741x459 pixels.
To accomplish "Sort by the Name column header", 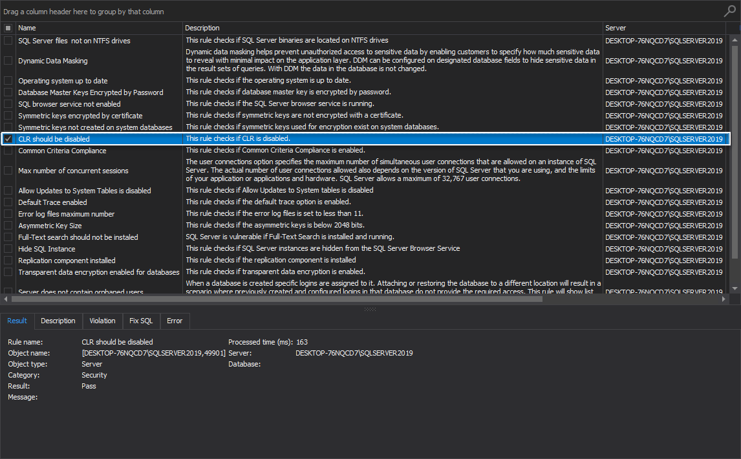I will coord(99,28).
